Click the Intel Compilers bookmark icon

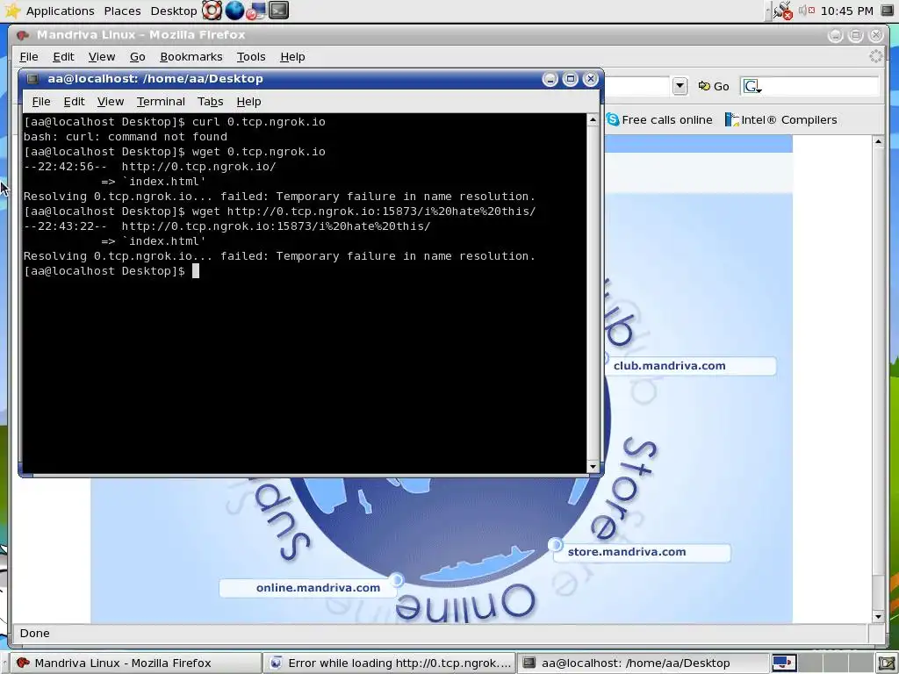click(x=731, y=119)
